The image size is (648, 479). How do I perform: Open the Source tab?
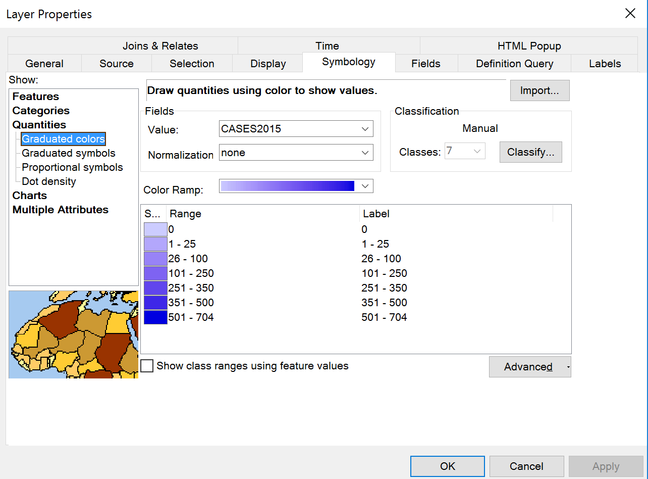(x=117, y=64)
